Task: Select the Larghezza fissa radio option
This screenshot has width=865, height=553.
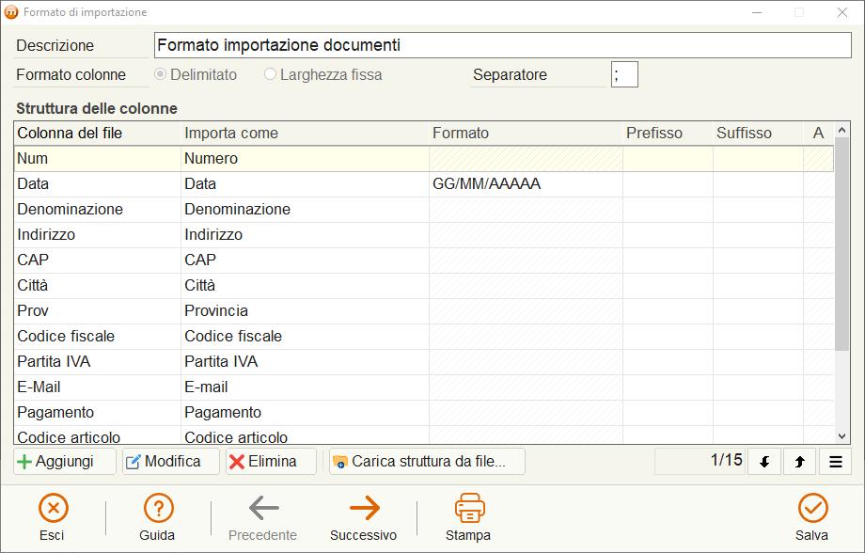Action: tap(270, 74)
